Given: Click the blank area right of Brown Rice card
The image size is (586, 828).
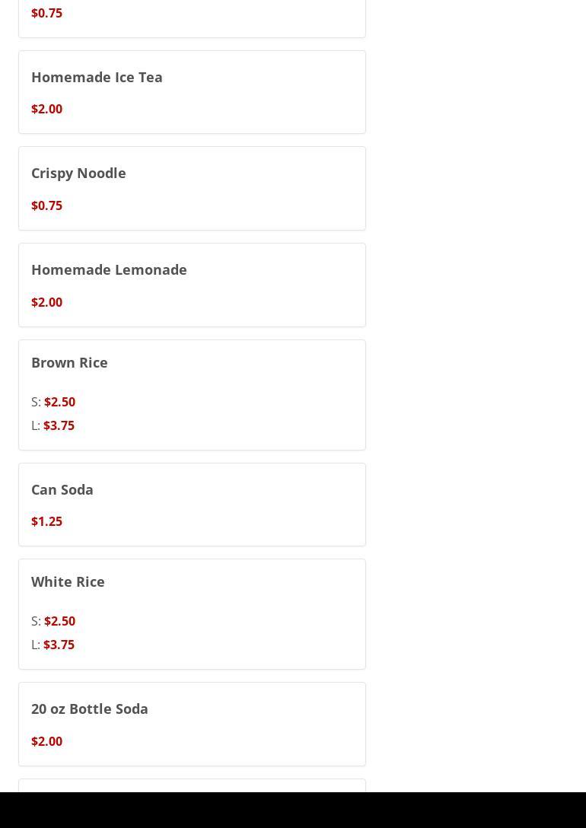Looking at the screenshot, I should coord(476,394).
